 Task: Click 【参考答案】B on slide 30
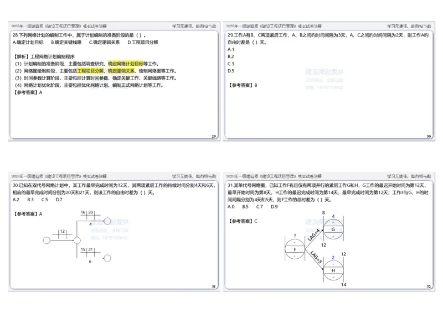tap(243, 85)
